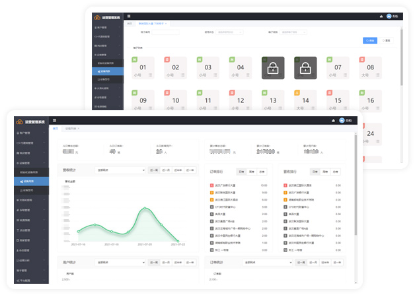Click the hamburger menu icon in the back window
415x297 pixels.
point(129,16)
